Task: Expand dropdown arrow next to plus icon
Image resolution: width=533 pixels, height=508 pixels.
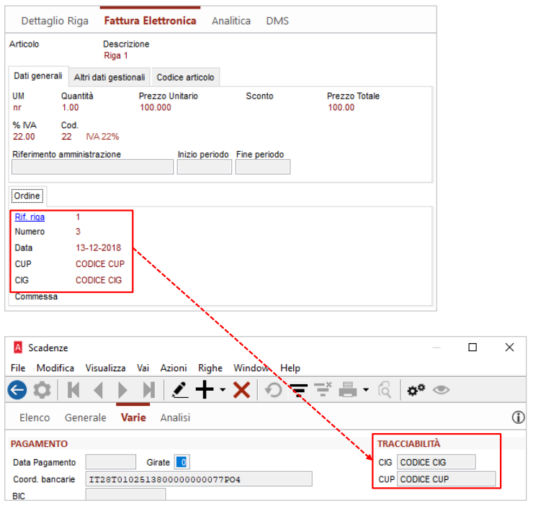Action: [x=223, y=391]
